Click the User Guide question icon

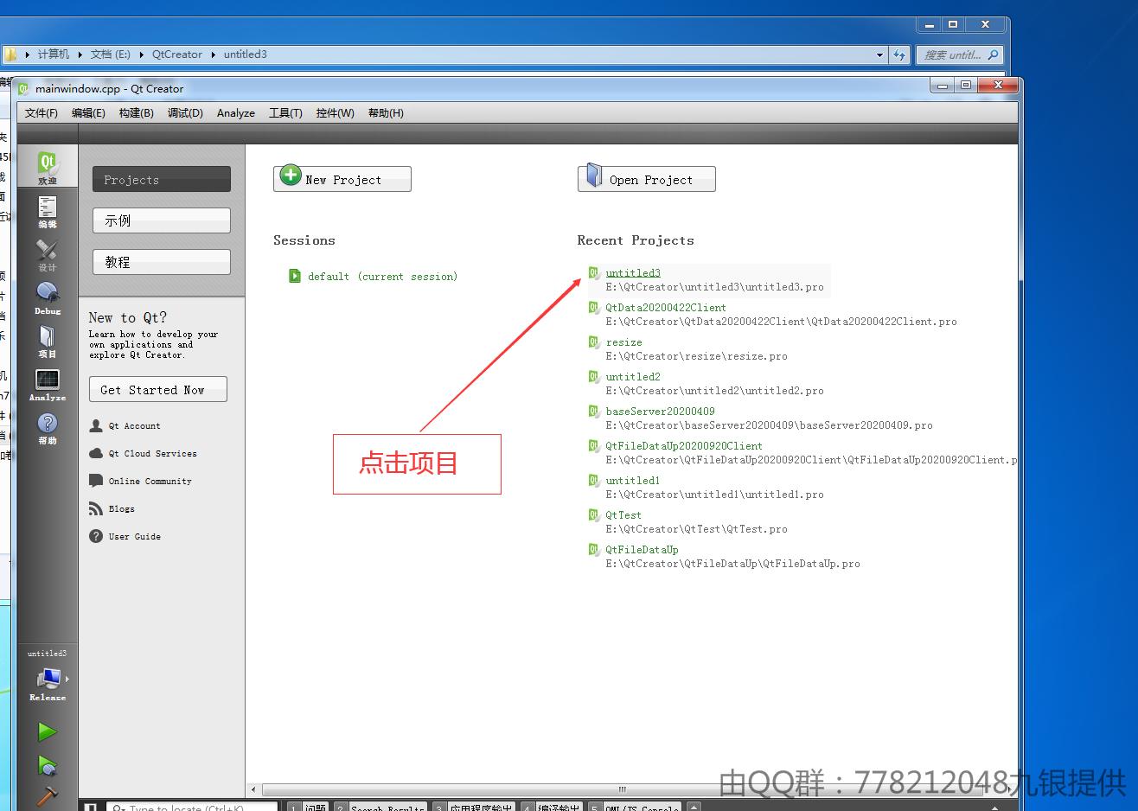tap(96, 536)
